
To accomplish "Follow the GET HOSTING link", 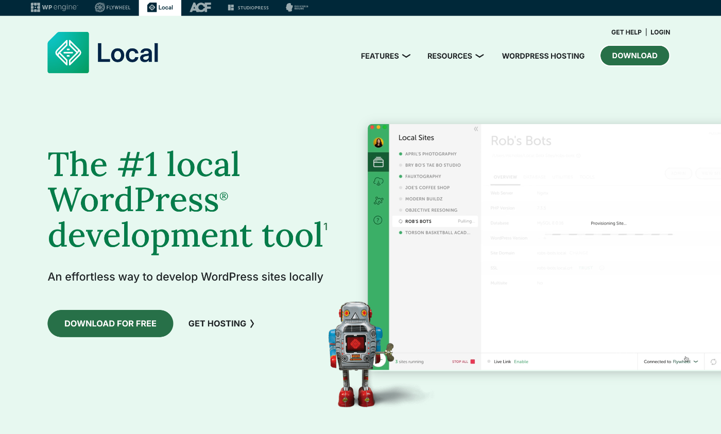I will click(x=221, y=323).
